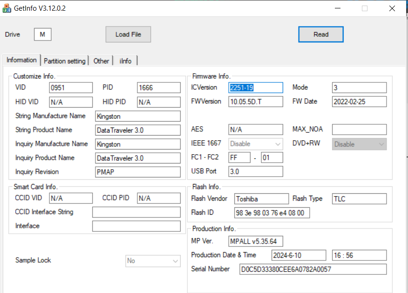This screenshot has height=293, width=408.
Task: Click the Firmware Info. group label
Action: (x=211, y=76)
